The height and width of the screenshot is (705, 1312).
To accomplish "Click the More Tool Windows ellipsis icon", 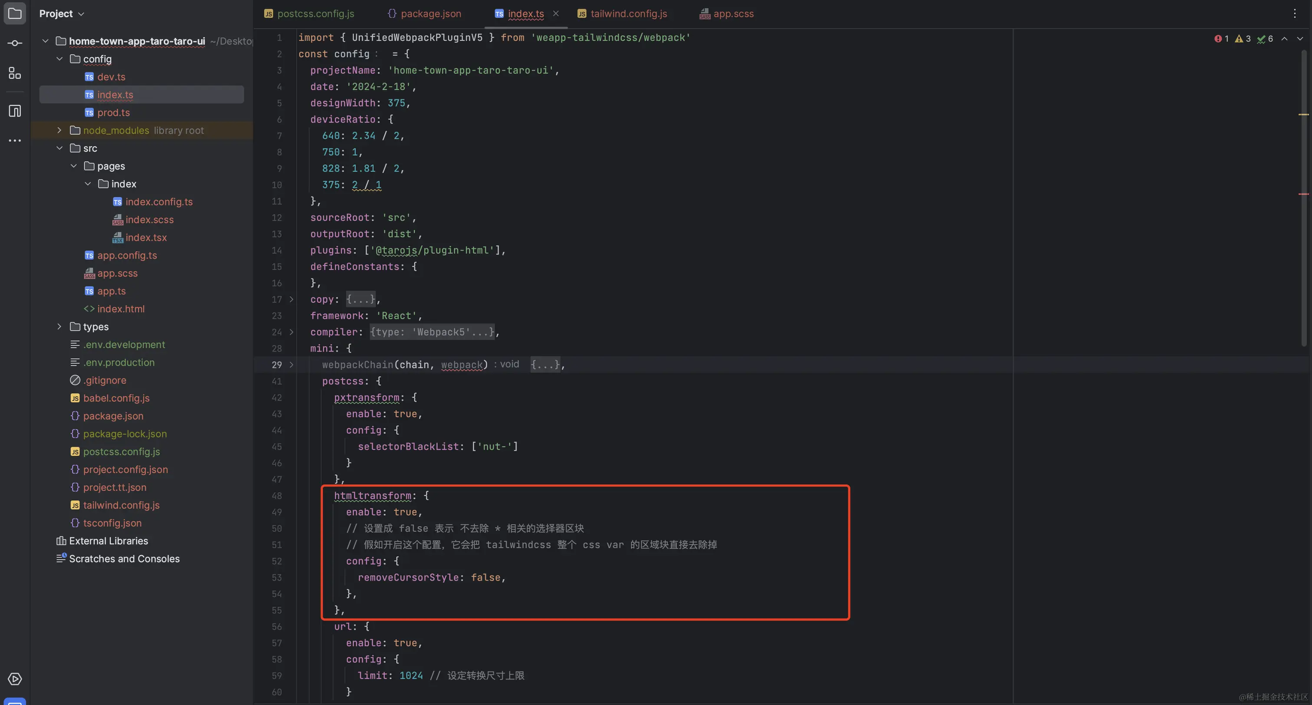I will click(14, 140).
